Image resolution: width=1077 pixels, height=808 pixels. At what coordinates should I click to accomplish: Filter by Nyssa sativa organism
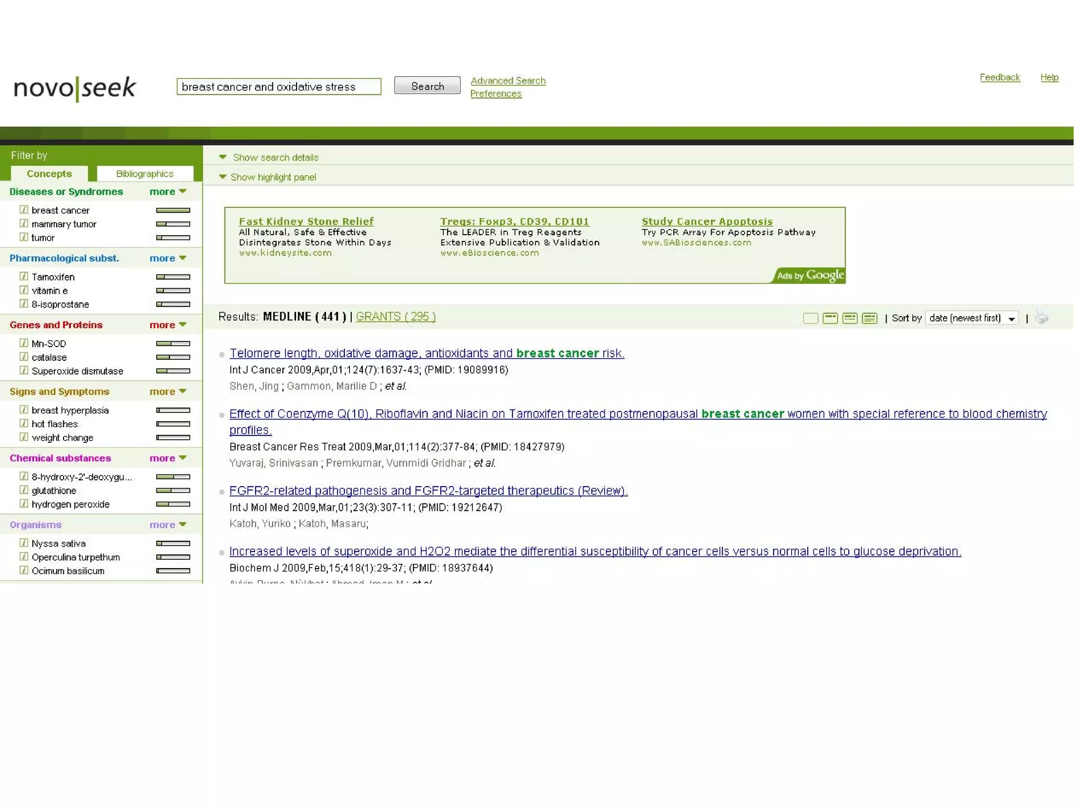58,543
